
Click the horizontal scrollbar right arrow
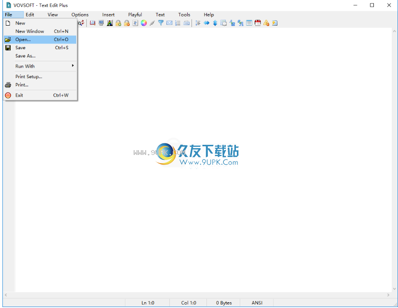(x=388, y=295)
